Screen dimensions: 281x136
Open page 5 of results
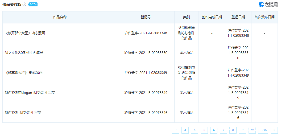204,130
